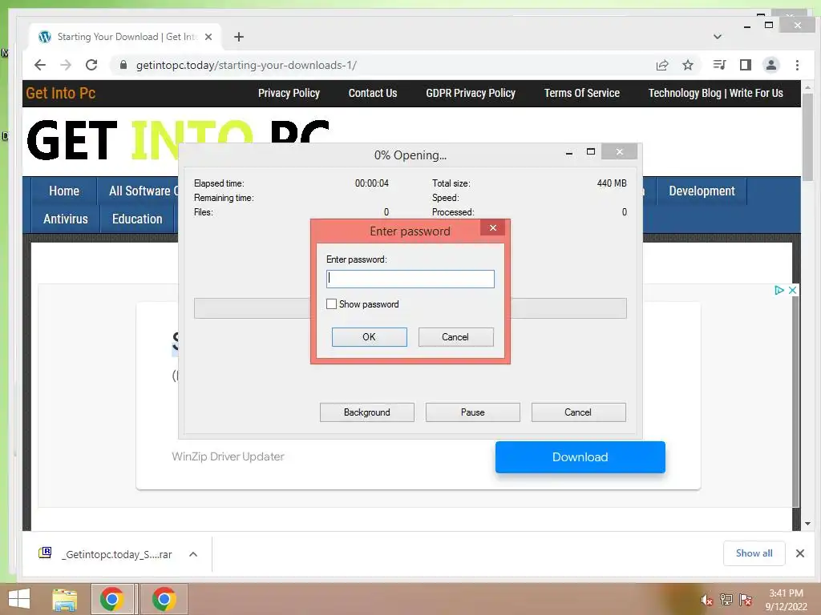Toggle the Chrome side panel icon
Image resolution: width=821 pixels, height=615 pixels.
coord(746,65)
